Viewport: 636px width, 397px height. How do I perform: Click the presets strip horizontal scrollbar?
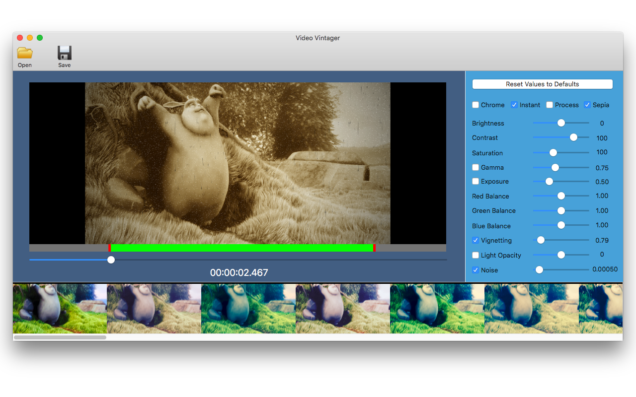[x=60, y=337]
